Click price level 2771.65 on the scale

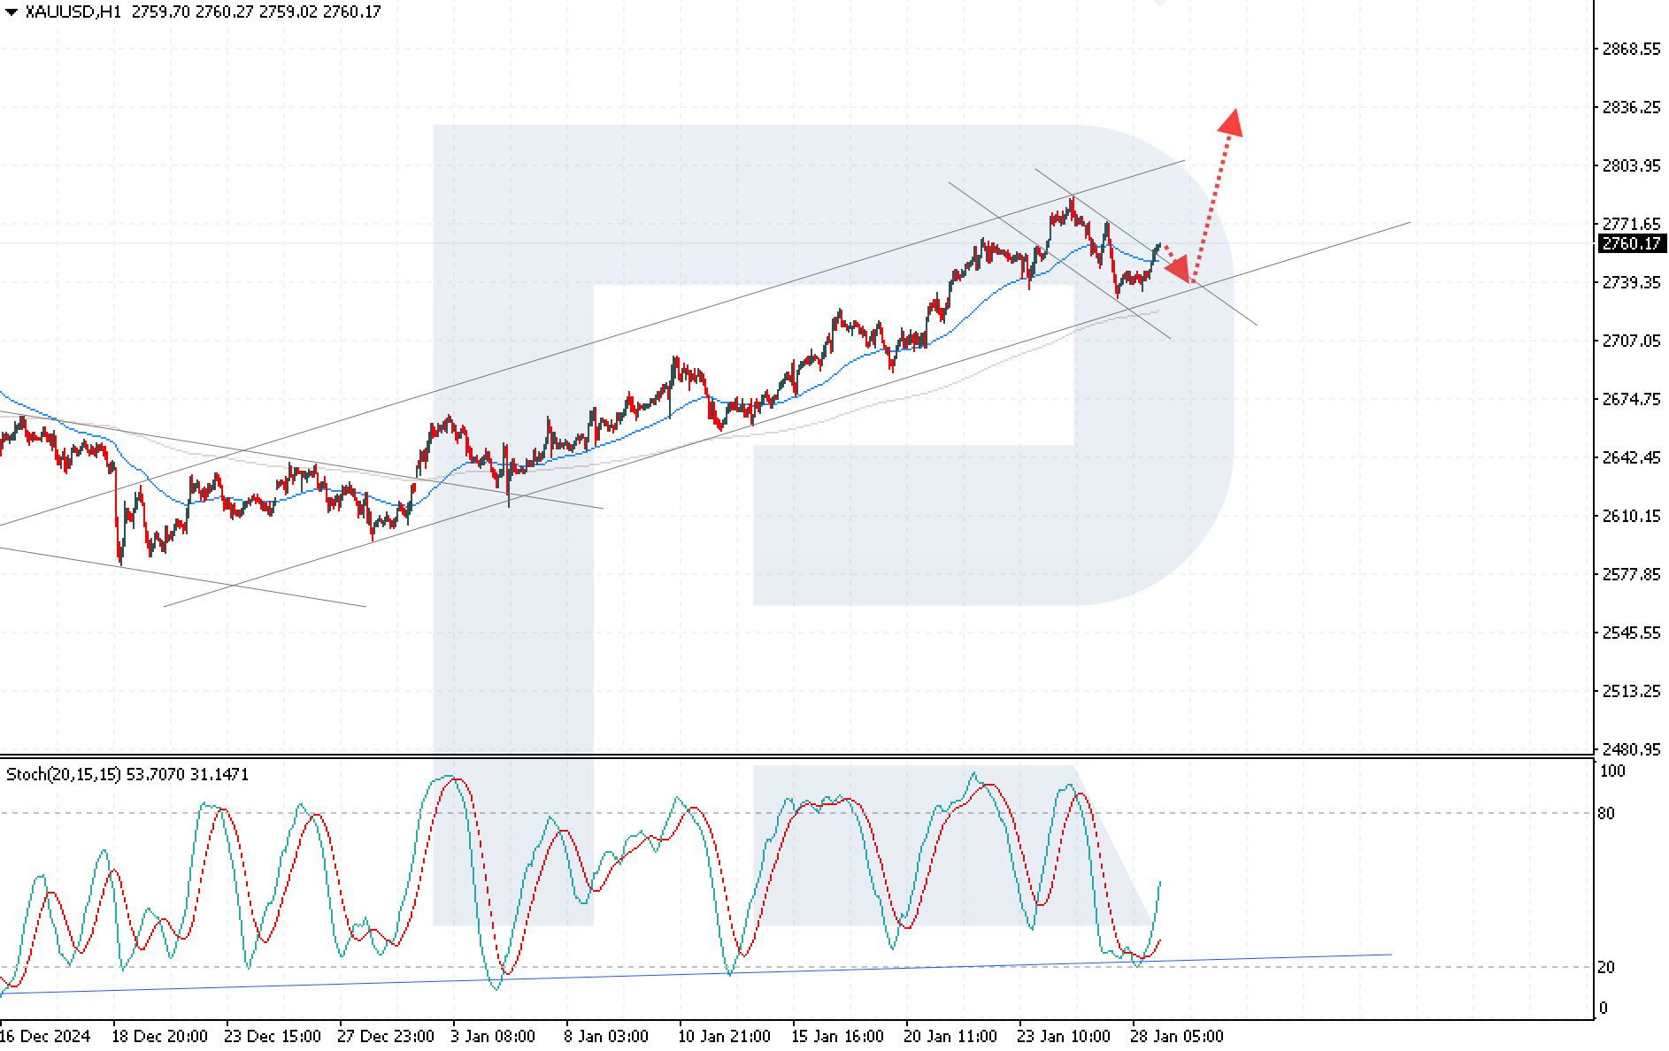click(1631, 224)
